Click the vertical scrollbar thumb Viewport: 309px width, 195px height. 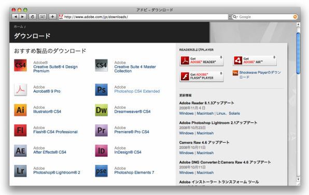point(298,53)
